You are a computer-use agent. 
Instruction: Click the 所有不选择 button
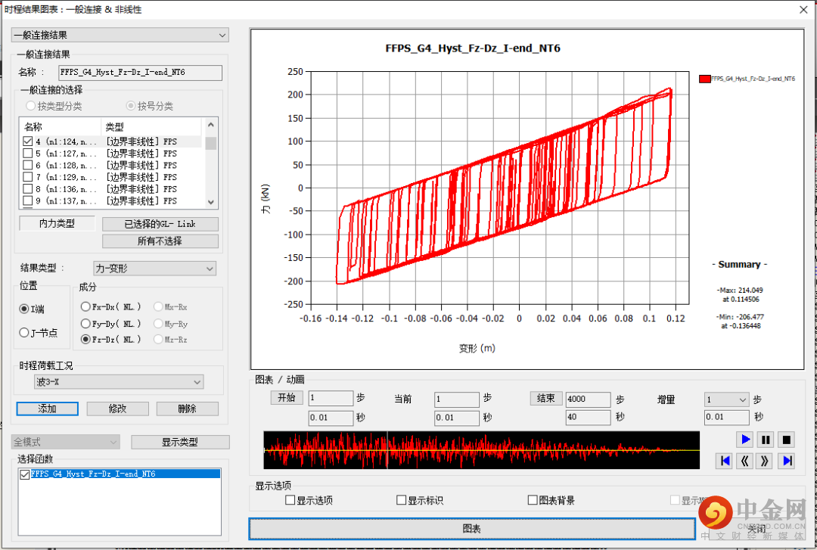[x=160, y=241]
